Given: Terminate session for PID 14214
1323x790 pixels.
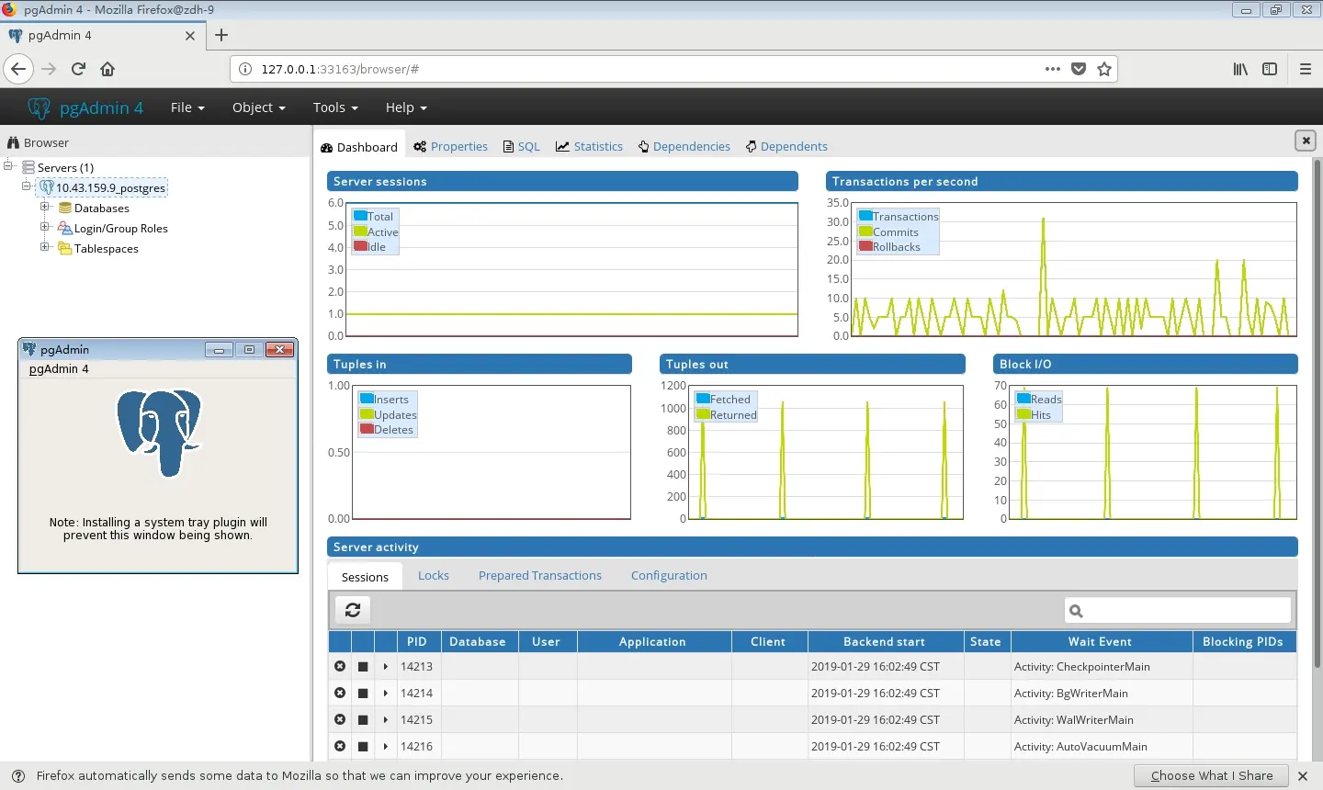Looking at the screenshot, I should pos(340,693).
